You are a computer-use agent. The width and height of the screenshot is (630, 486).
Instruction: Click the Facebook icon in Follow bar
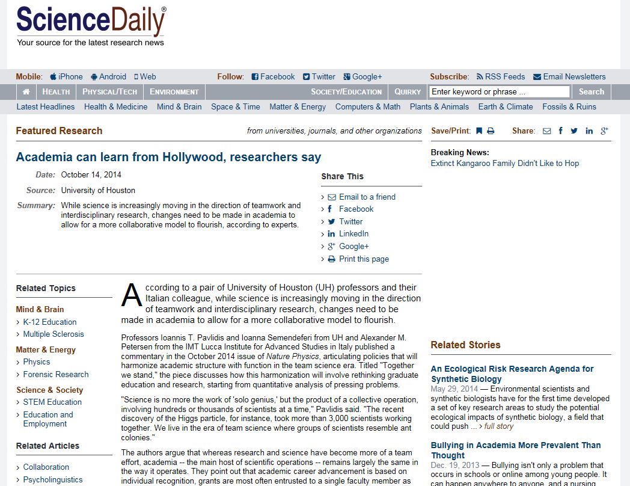255,77
